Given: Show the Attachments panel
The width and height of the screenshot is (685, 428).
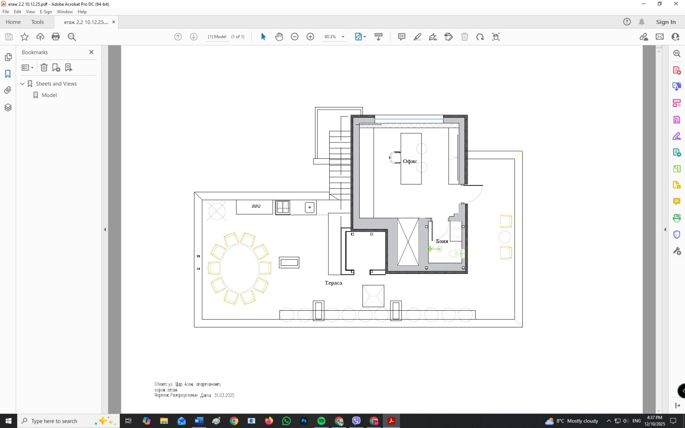Looking at the screenshot, I should pyautogui.click(x=8, y=90).
